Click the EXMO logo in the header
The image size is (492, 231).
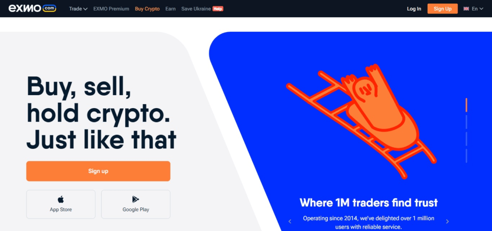point(32,9)
